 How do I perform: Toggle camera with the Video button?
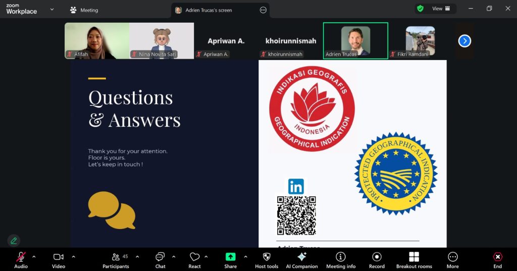tap(59, 259)
